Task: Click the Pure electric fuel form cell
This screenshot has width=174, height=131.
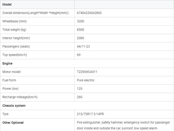Action: pyautogui.click(x=86, y=80)
